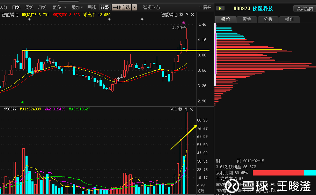The image size is (316, 195).
Task: Click the 决策矩阵 button
Action: pyautogui.click(x=305, y=9)
